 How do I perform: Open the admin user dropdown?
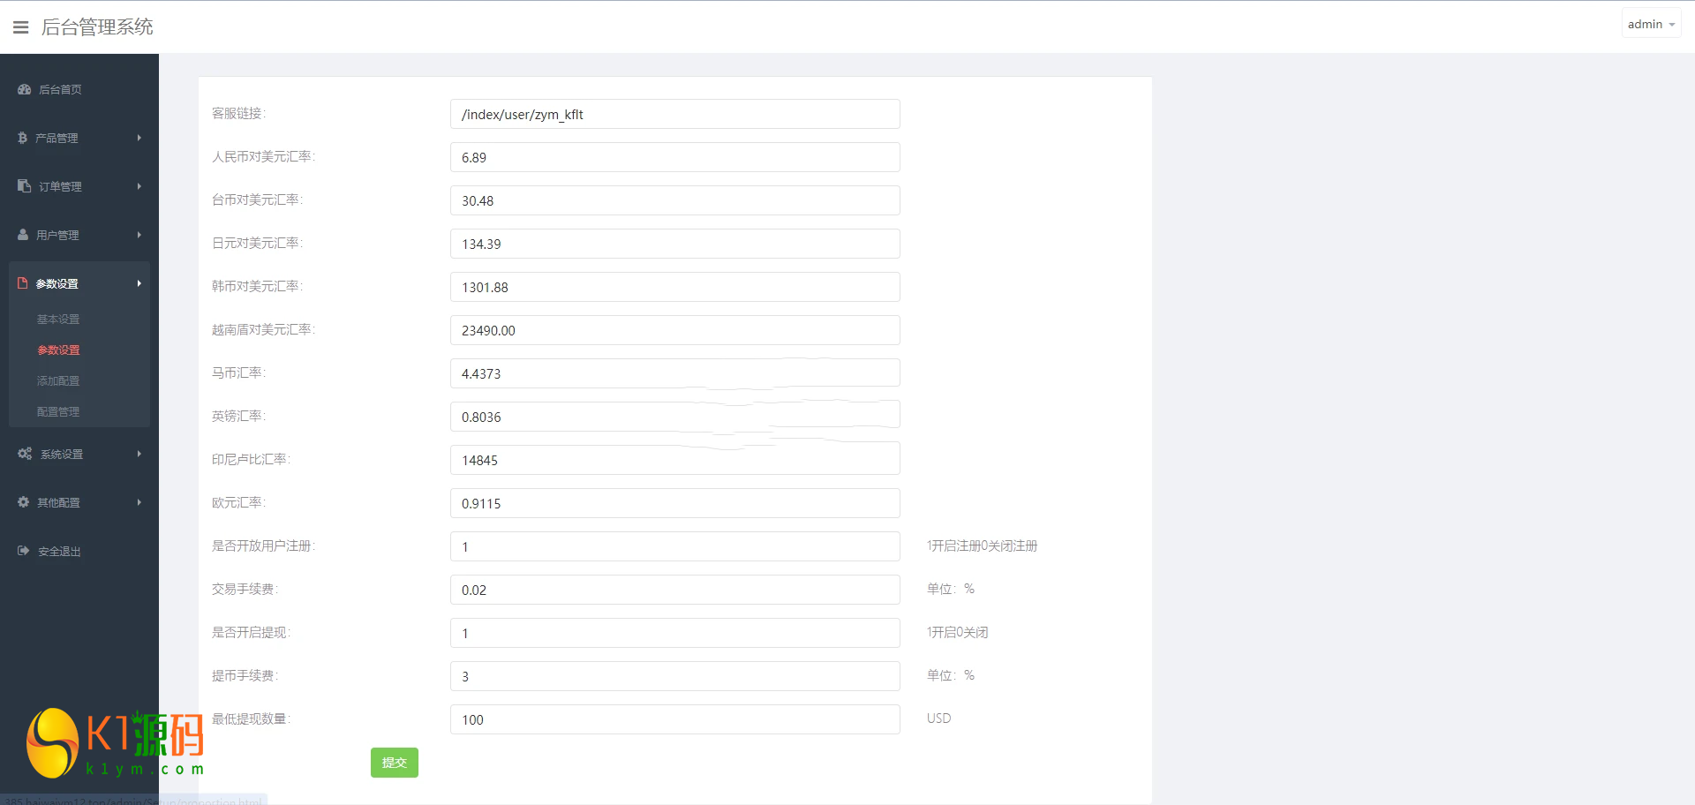tap(1651, 25)
